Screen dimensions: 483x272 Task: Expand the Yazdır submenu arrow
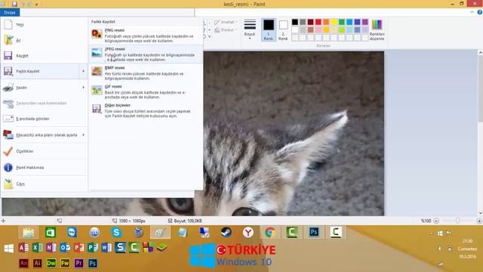click(83, 88)
